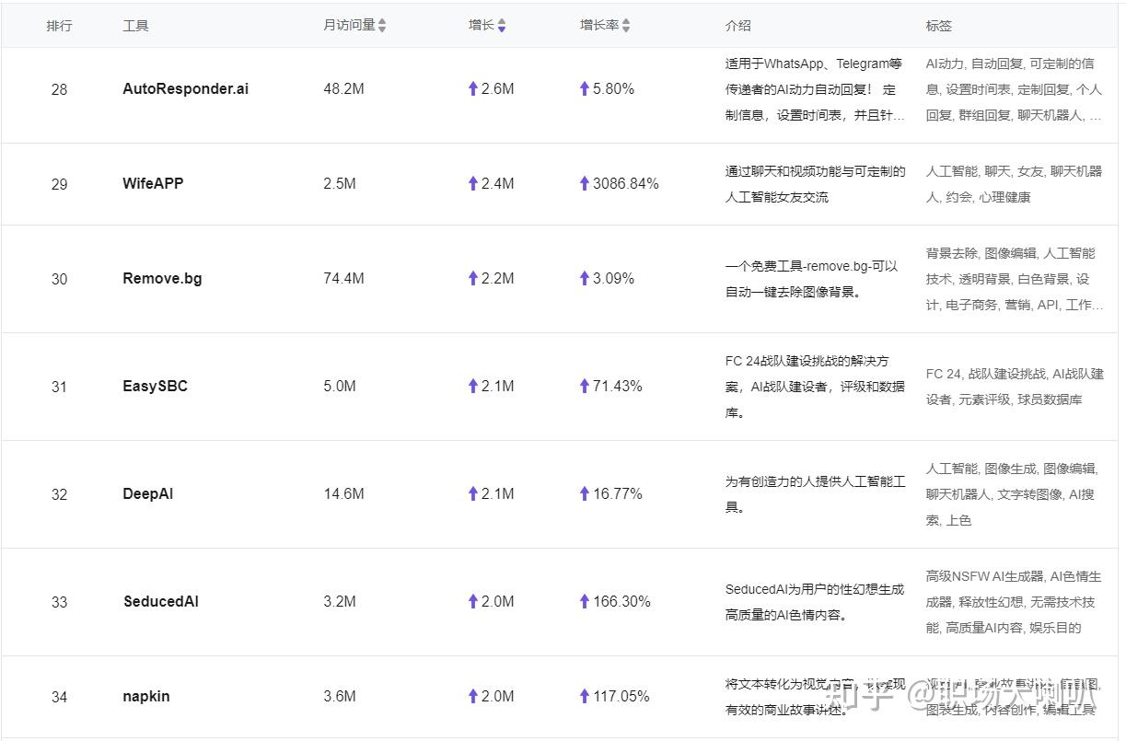
Task: Toggle sort direction for the 增长率 column
Action: (627, 25)
